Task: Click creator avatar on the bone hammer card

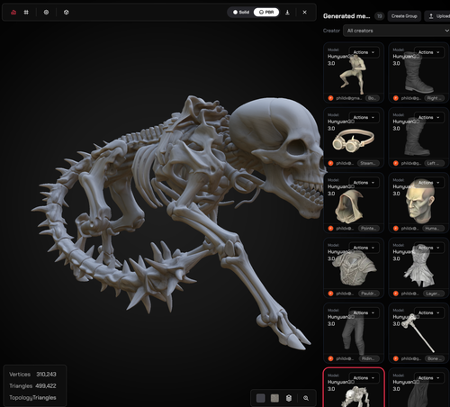Action: pos(396,358)
